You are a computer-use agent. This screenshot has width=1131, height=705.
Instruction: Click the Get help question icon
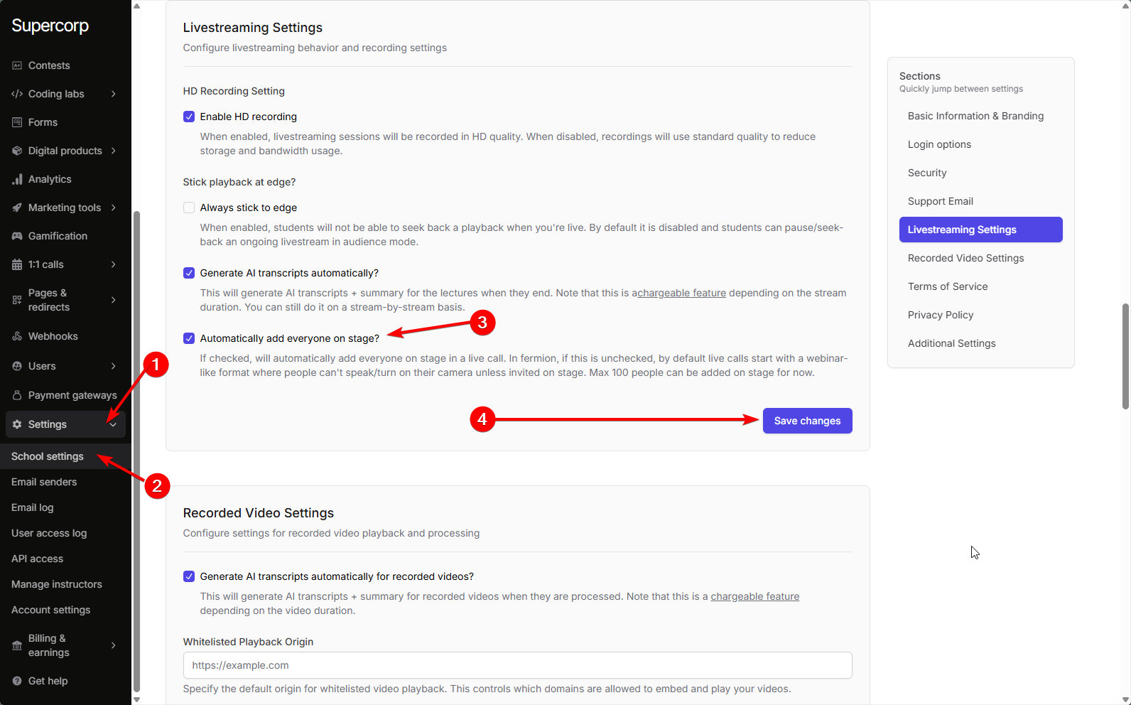click(17, 681)
